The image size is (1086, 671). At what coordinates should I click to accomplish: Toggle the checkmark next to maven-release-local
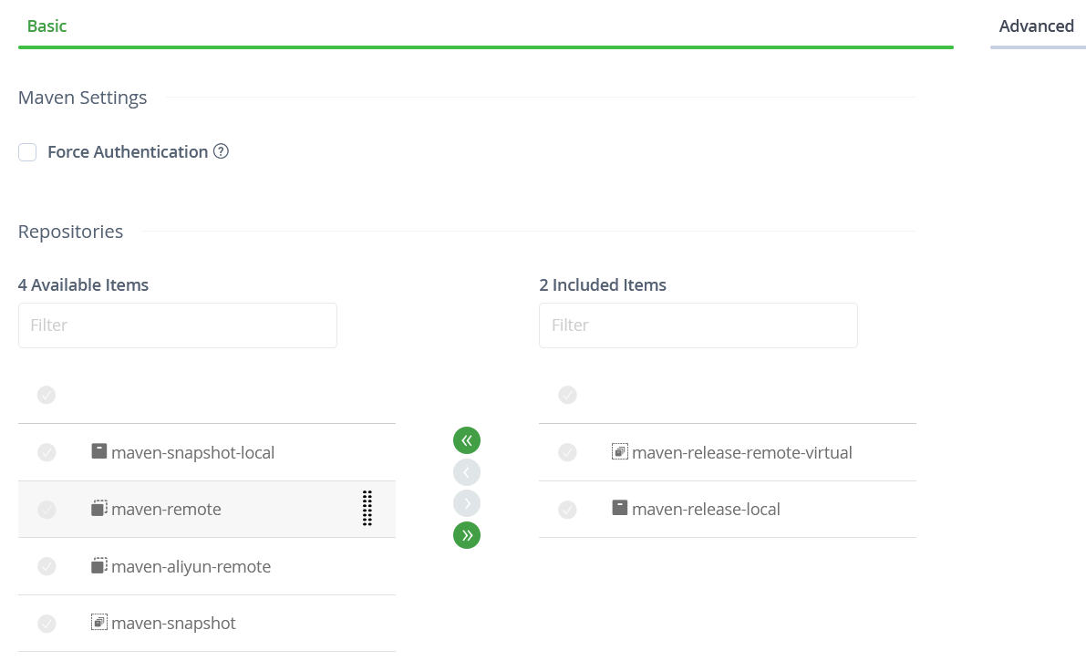coord(567,510)
